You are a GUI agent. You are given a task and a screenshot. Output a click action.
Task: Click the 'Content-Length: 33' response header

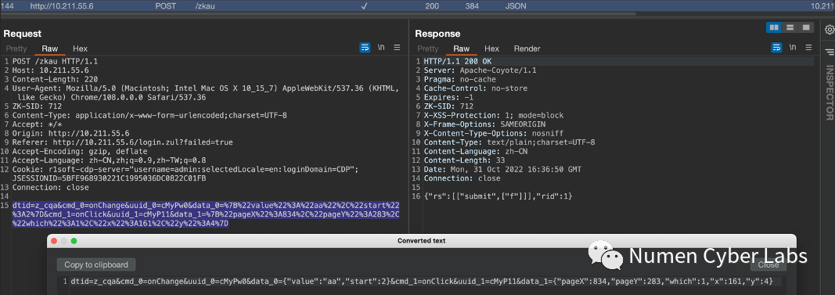click(x=464, y=160)
